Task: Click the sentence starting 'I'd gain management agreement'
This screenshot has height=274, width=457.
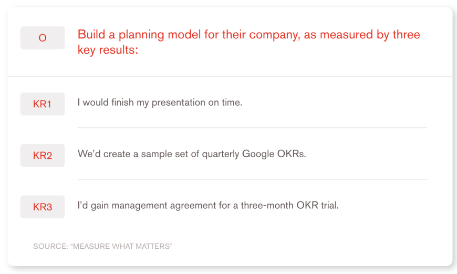Action: 208,205
